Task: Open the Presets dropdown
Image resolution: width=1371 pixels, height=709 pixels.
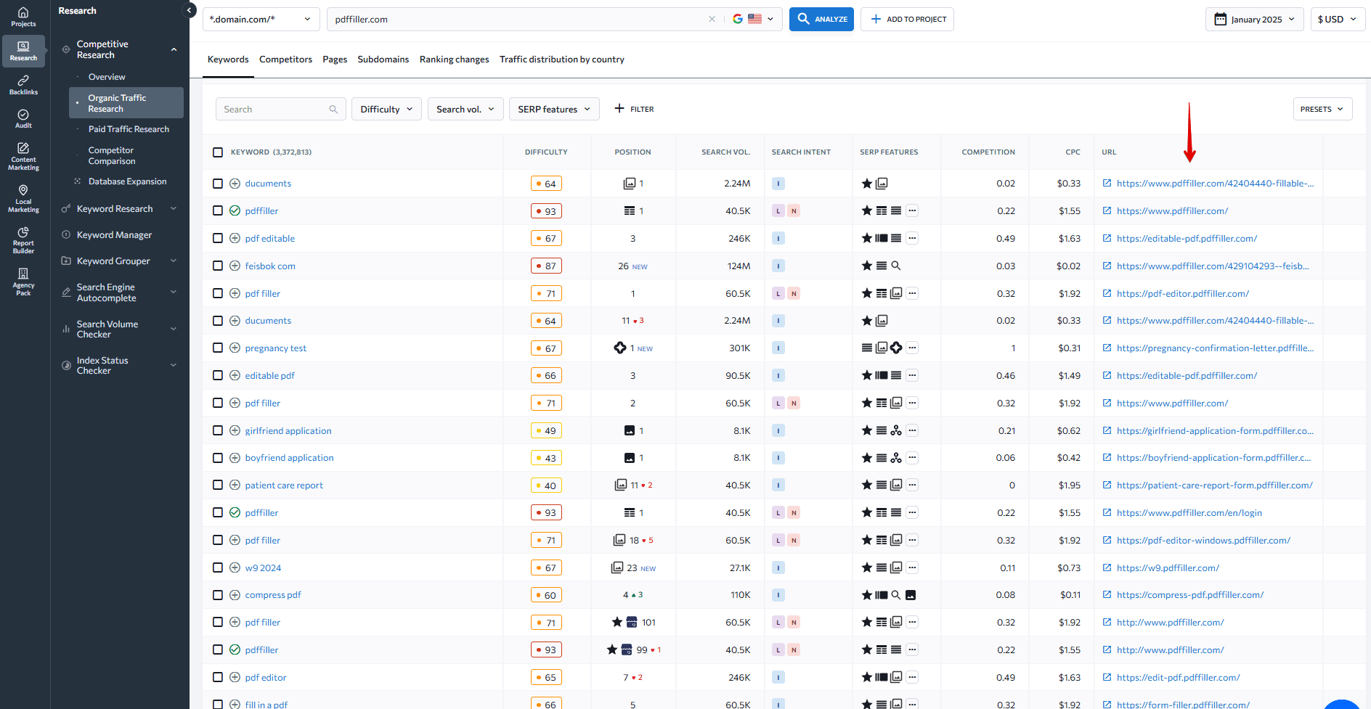Action: click(1322, 109)
